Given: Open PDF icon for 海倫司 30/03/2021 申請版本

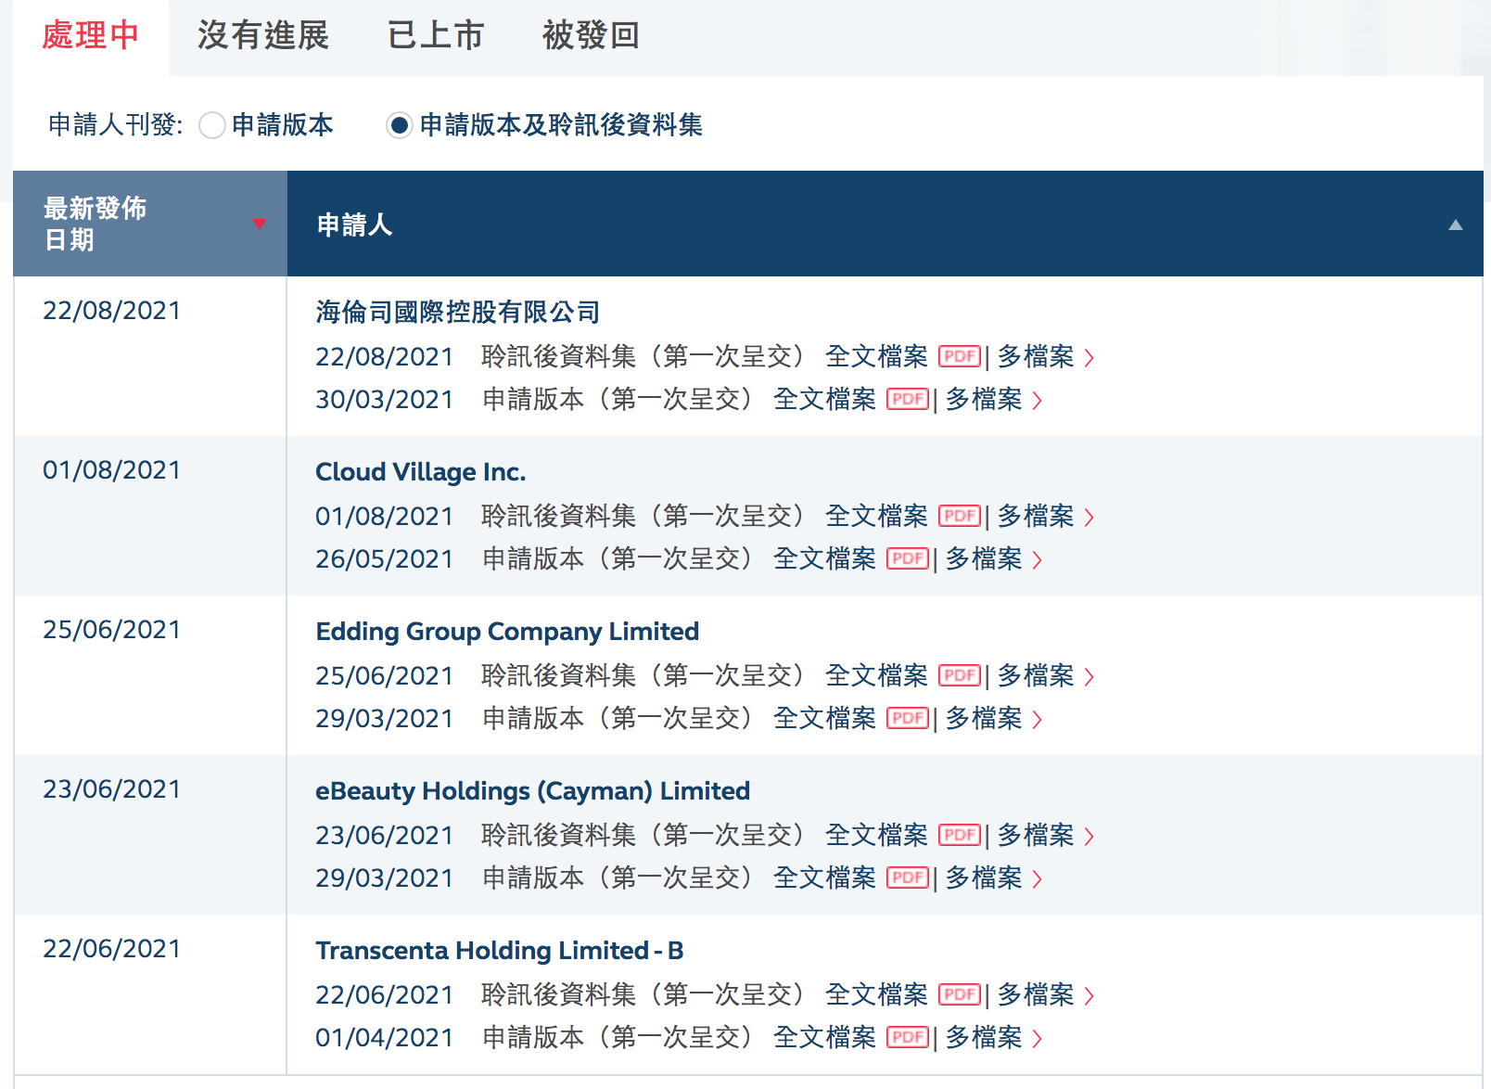Looking at the screenshot, I should point(908,399).
